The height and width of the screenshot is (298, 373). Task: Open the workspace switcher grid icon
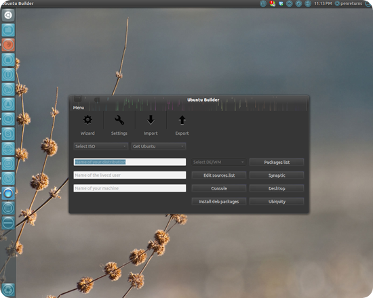tap(8, 208)
